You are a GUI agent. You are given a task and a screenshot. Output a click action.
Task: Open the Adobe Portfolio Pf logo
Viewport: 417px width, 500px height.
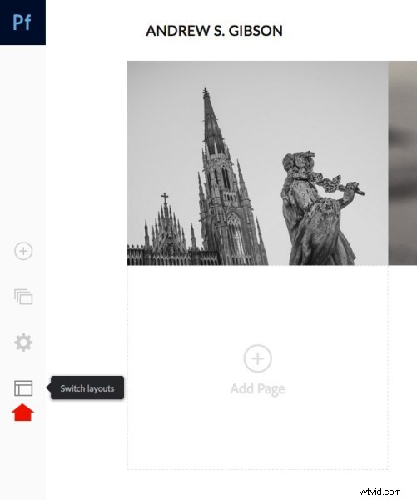coord(22,22)
